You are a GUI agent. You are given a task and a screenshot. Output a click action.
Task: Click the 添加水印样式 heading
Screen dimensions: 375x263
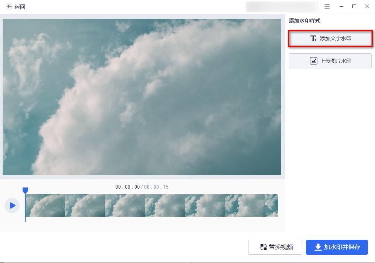tap(305, 21)
